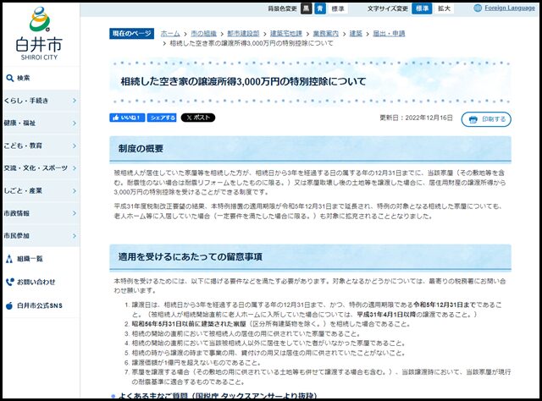Click the printer icon
The image size is (542, 401).
click(x=473, y=119)
